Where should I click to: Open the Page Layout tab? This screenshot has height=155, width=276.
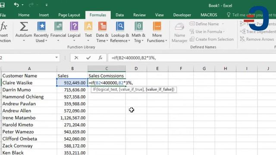69,15
